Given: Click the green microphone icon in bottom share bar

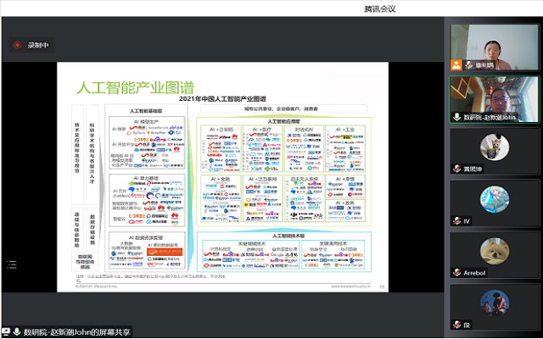Looking at the screenshot, I should (x=16, y=331).
